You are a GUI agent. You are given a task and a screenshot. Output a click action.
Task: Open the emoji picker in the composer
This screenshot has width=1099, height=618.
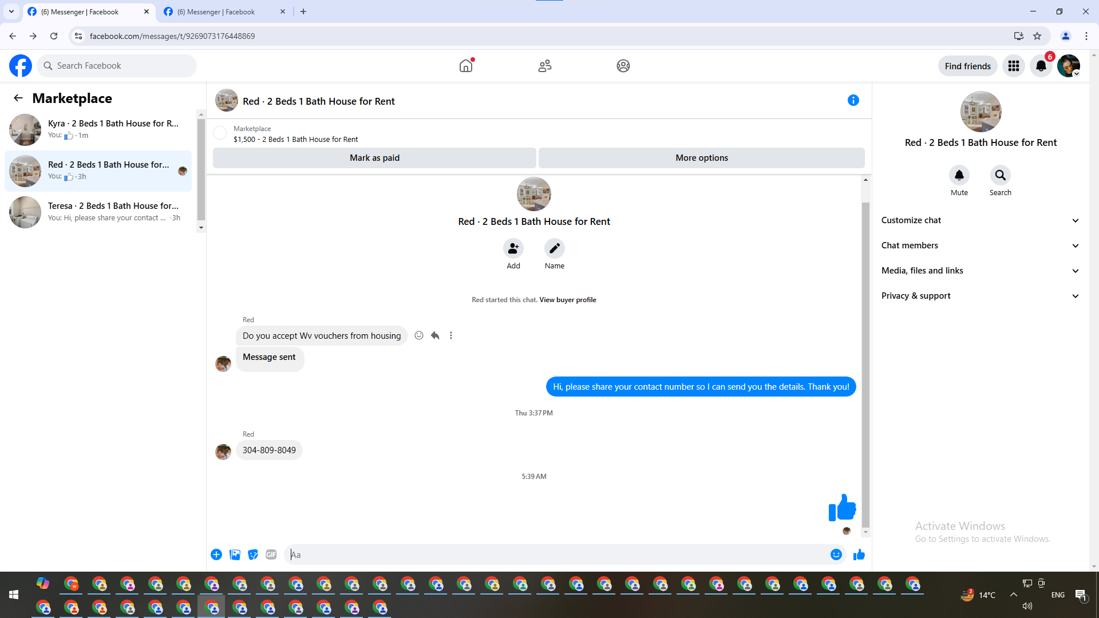pos(836,554)
